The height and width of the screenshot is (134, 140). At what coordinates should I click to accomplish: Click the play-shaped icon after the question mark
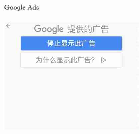coord(104,60)
